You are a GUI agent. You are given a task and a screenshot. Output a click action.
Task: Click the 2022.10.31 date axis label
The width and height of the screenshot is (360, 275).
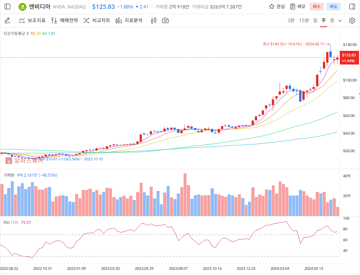pos(42,268)
